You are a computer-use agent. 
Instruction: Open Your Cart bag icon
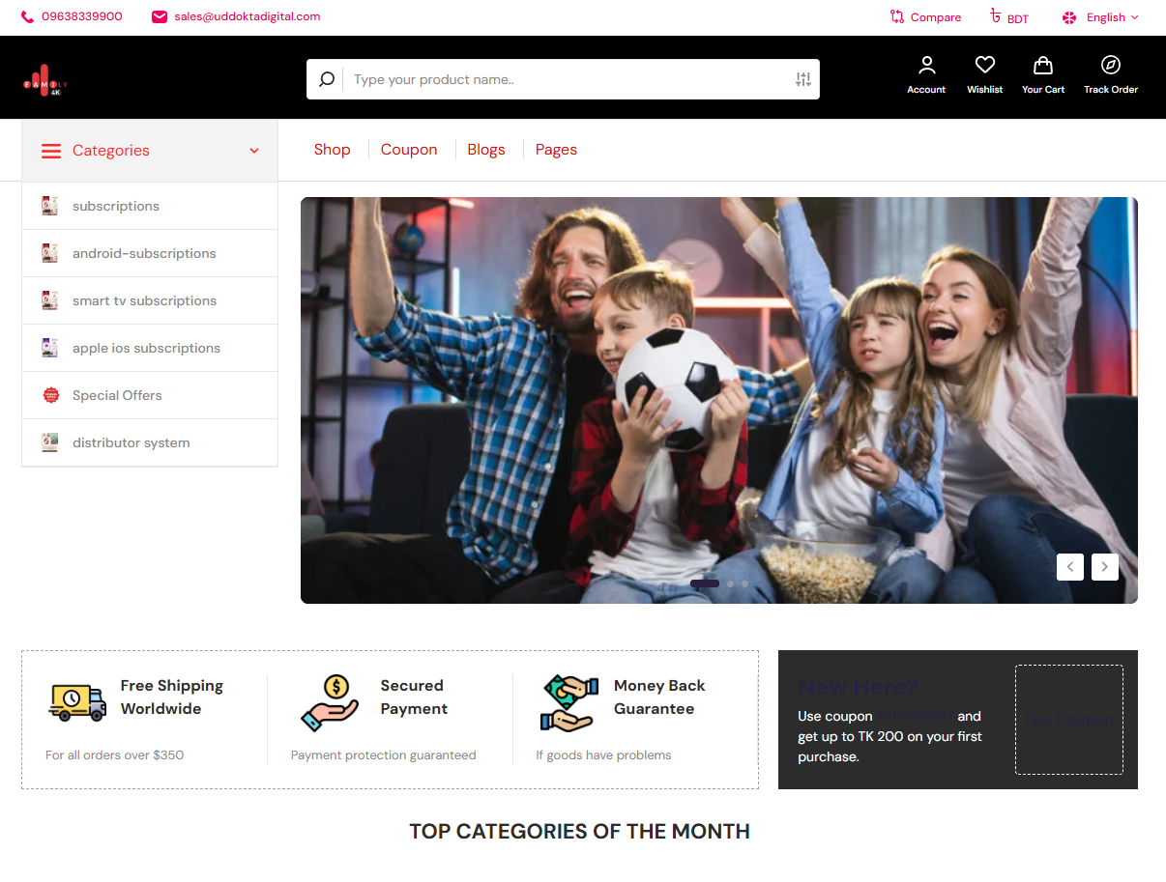tap(1042, 66)
